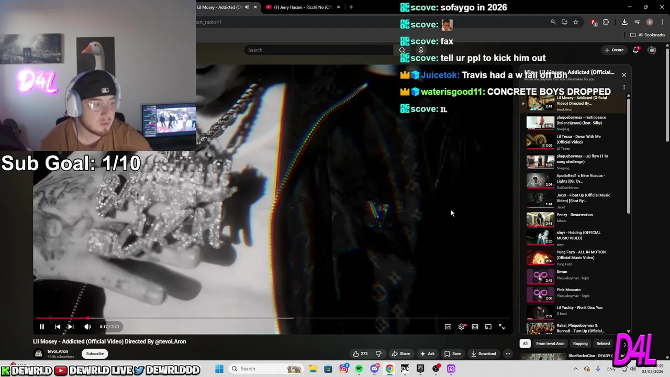Close the Mix playlist panel
Image resolution: width=670 pixels, height=377 pixels.
pos(624,75)
